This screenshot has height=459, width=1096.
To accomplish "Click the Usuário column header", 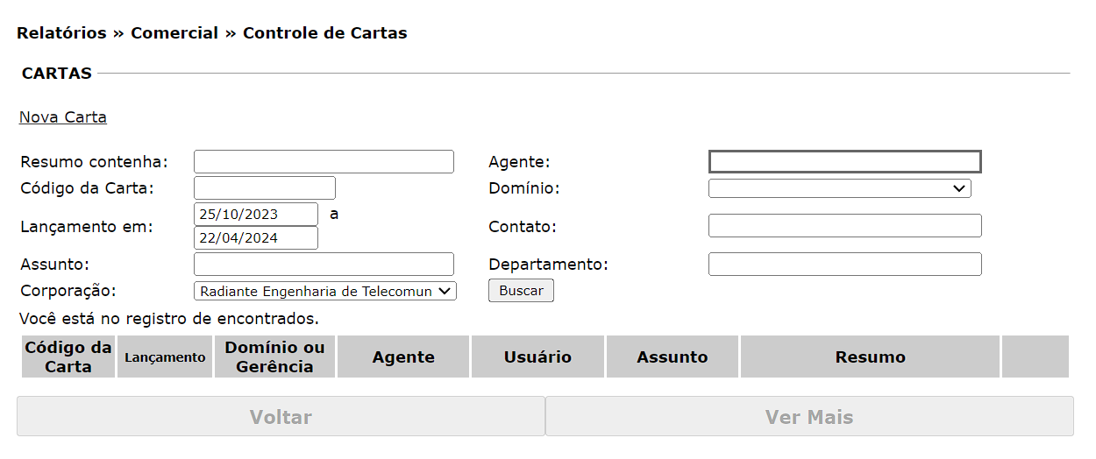I will coord(537,357).
